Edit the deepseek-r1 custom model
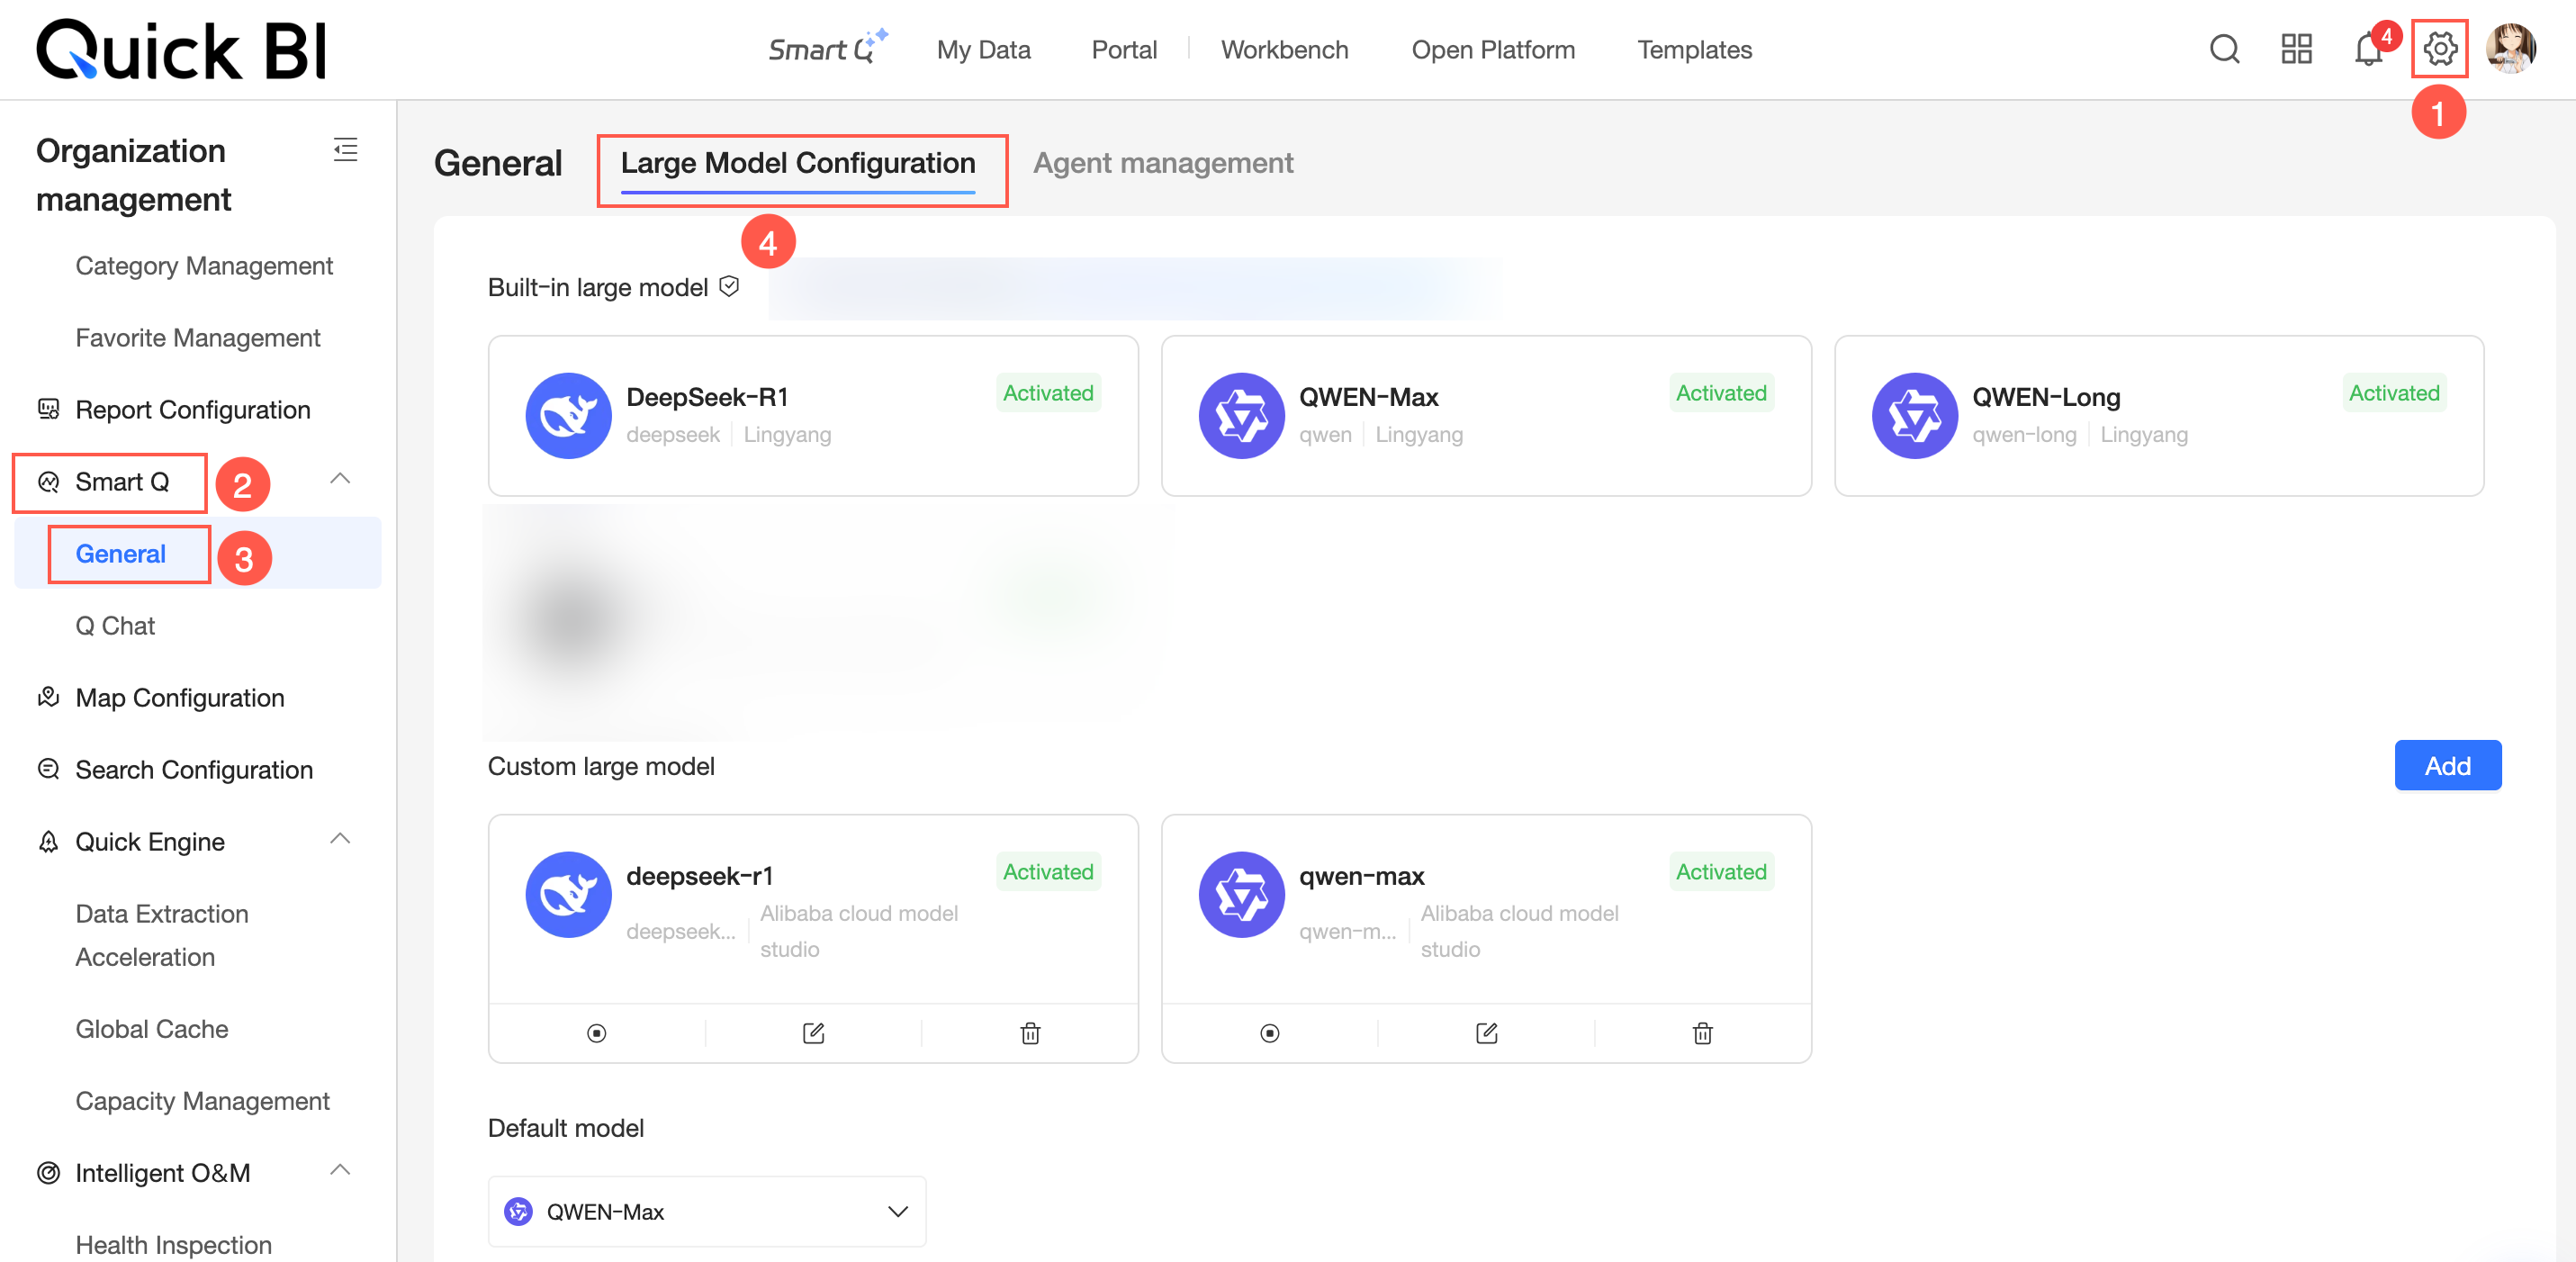The image size is (2576, 1262). 813,1033
